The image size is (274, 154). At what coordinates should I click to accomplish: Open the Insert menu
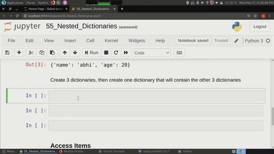click(70, 41)
